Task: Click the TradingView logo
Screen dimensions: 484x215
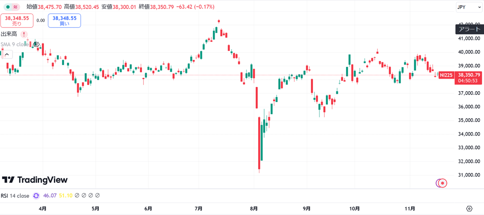Action: (35, 180)
